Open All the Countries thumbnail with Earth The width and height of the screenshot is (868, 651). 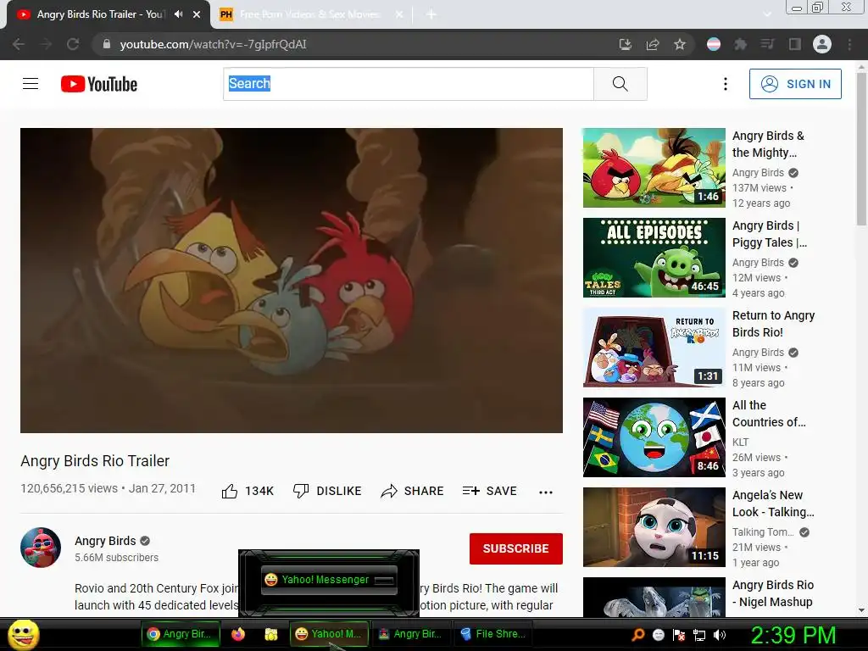coord(654,437)
